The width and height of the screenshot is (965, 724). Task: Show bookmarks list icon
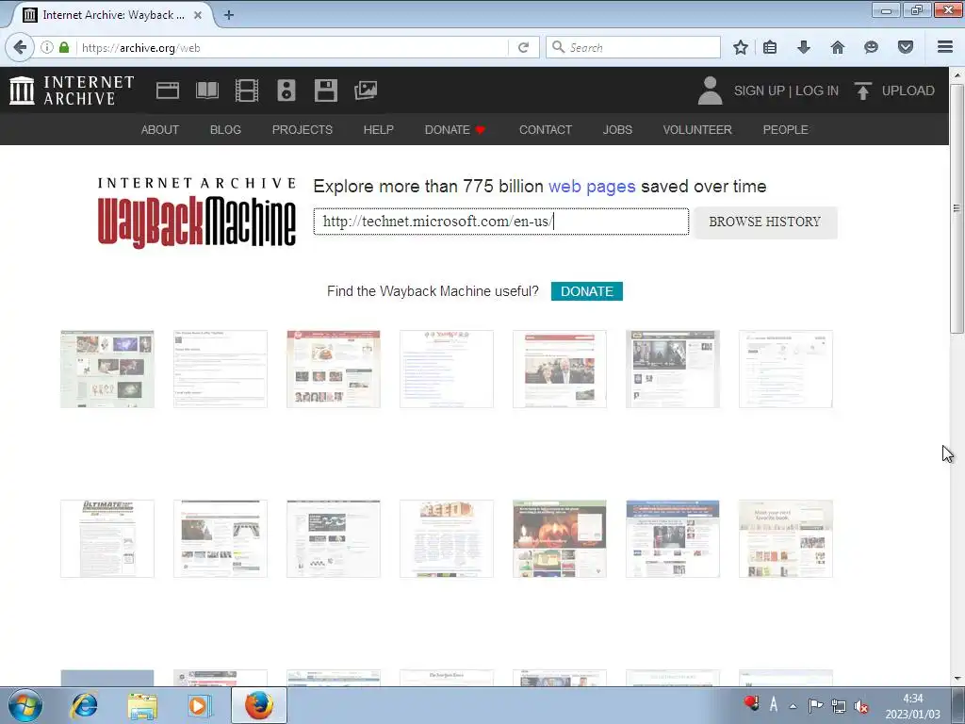click(770, 47)
